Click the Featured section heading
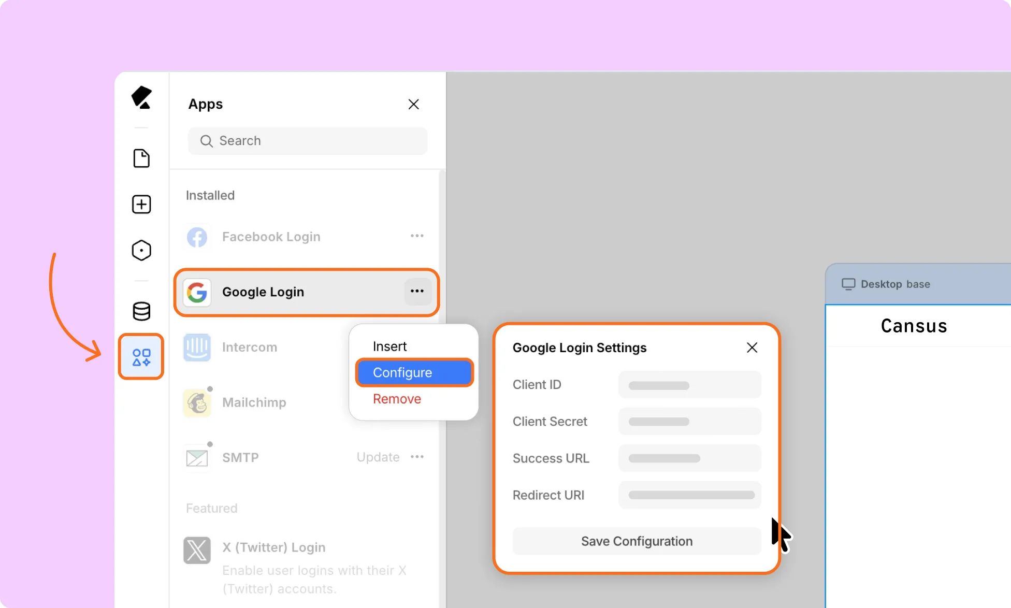The image size is (1011, 608). pyautogui.click(x=212, y=508)
